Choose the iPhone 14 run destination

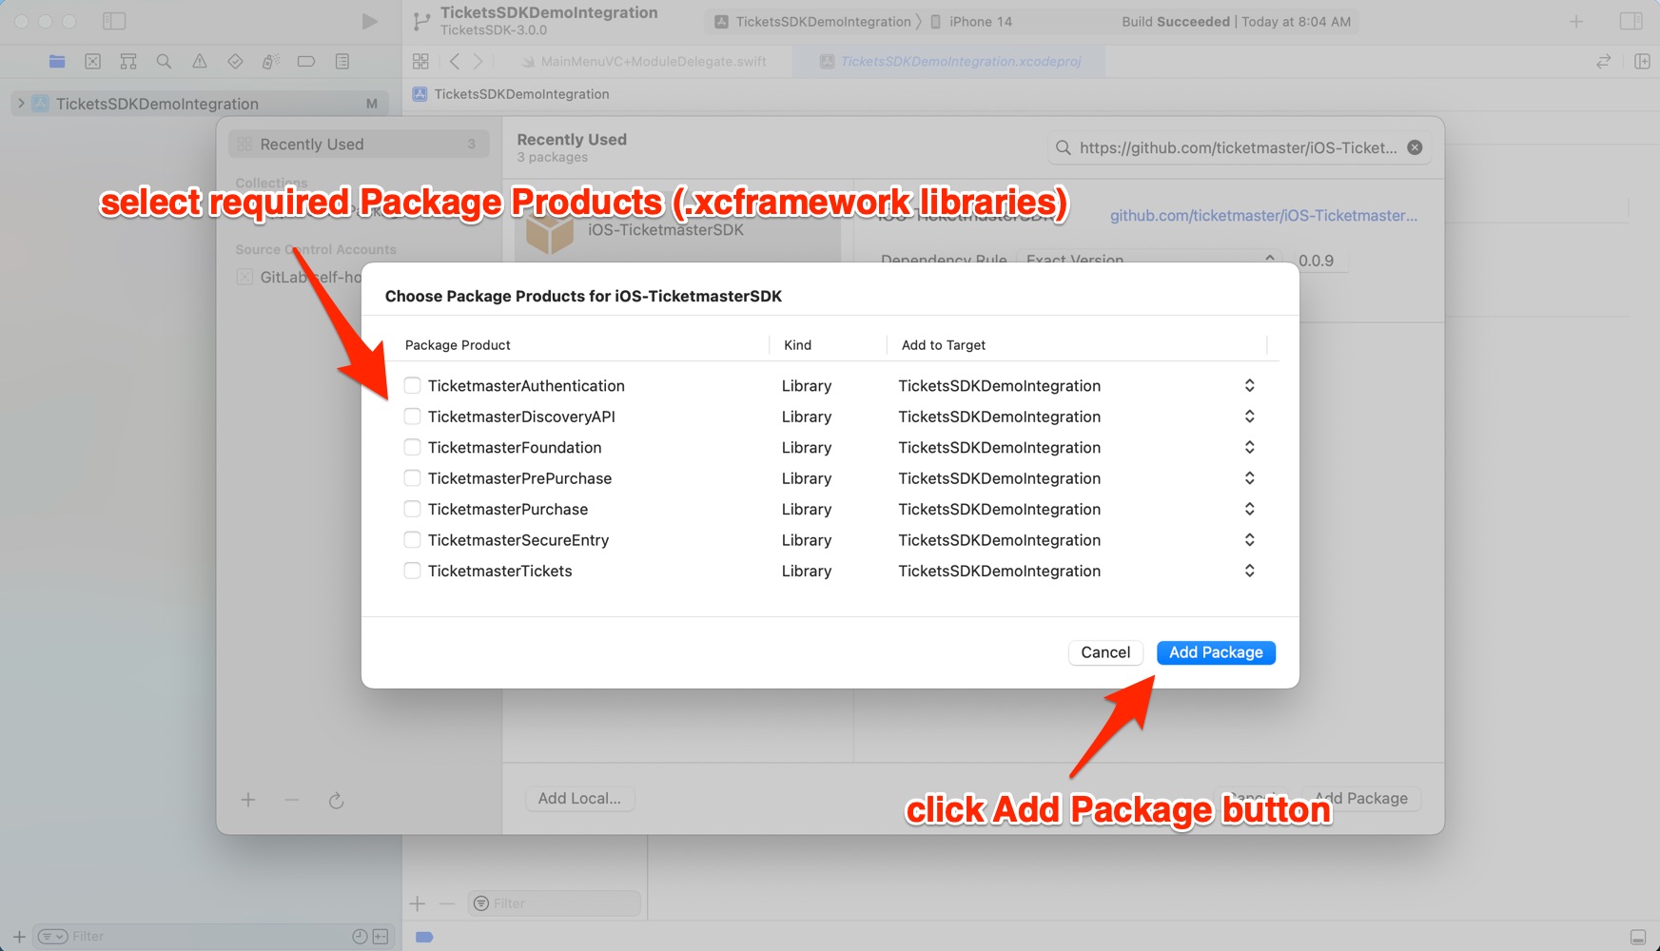[x=971, y=21]
